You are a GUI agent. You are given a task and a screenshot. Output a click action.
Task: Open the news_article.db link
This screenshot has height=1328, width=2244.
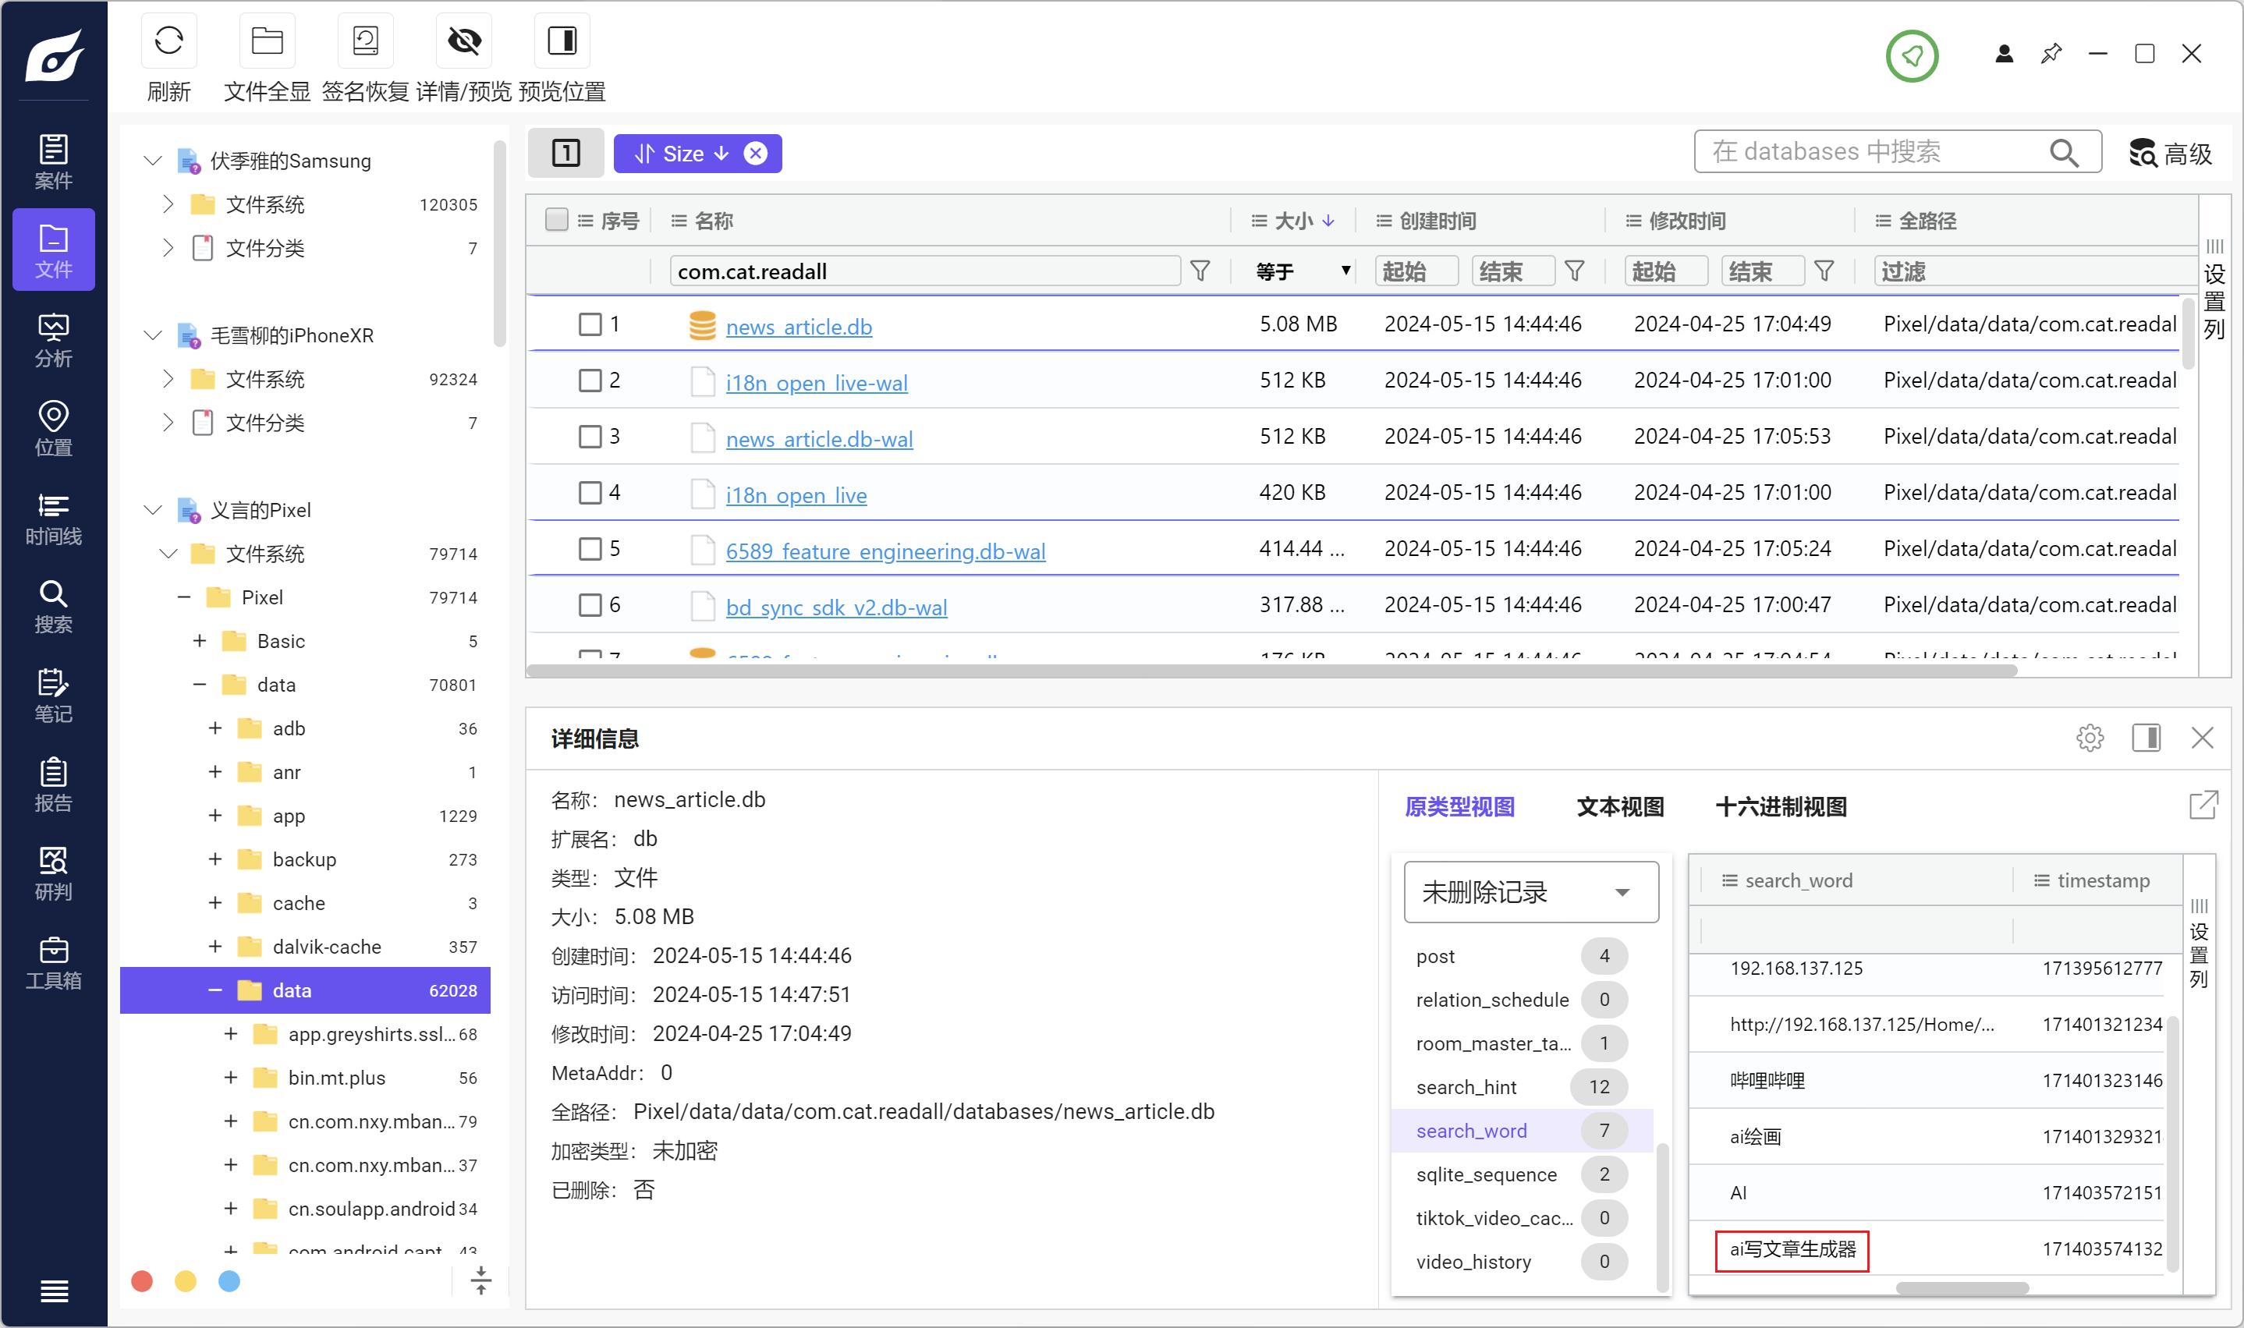799,327
